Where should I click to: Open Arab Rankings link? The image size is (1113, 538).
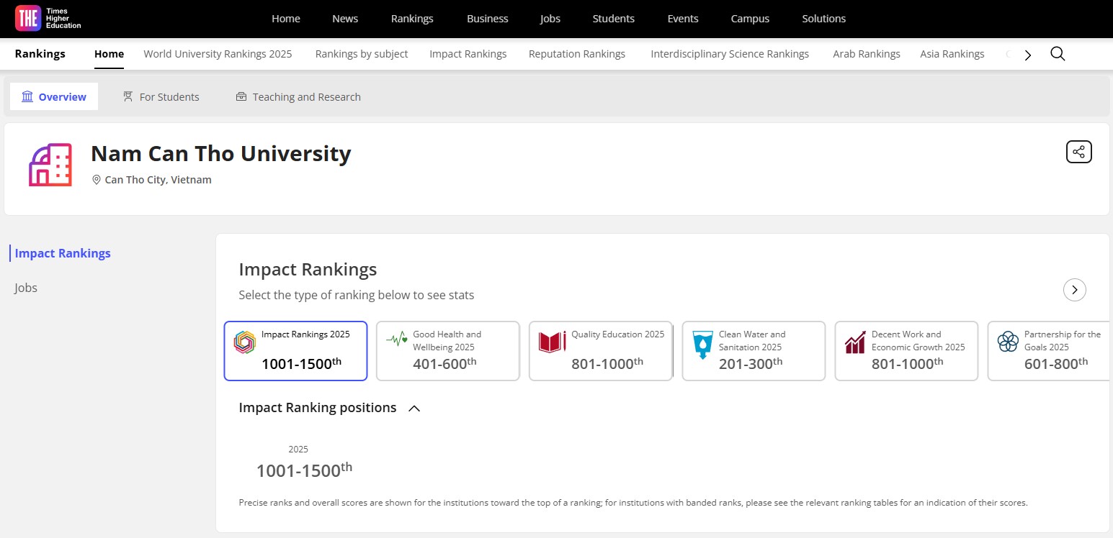click(867, 54)
